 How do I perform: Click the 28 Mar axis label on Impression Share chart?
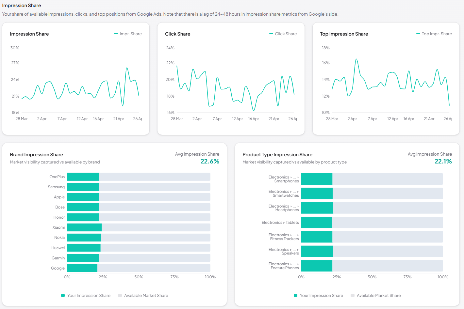(x=21, y=118)
